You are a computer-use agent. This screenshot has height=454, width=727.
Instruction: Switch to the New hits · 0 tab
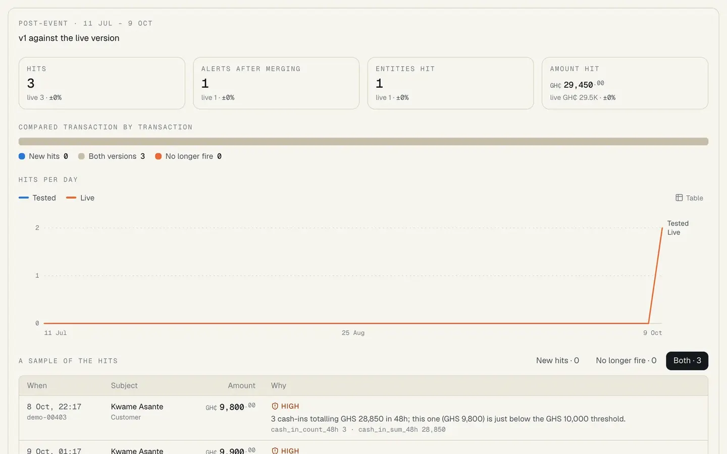coord(557,361)
